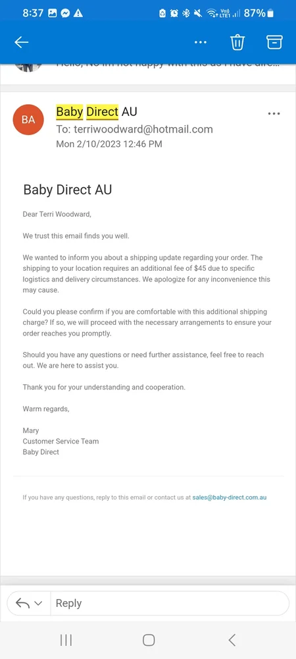Tap the Android recent apps button

click(x=66, y=640)
